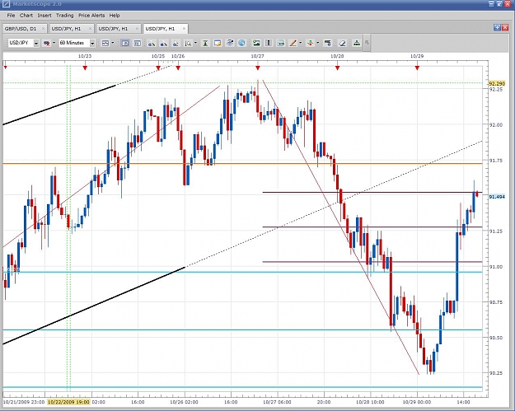Open the Help menu
Screen dimensions: 515x411
(115, 16)
